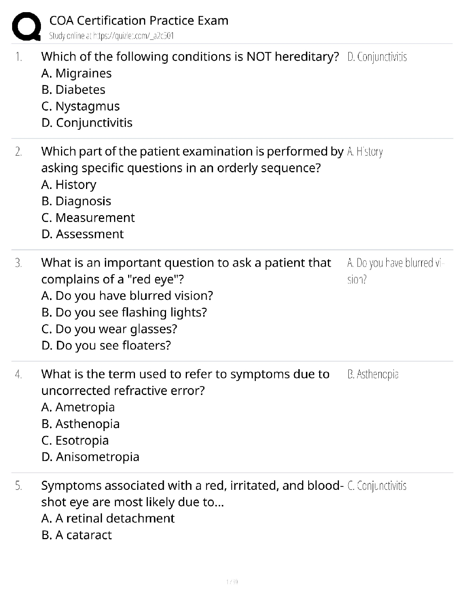Choose option C. Esotropia
464x601 pixels.
(75, 441)
